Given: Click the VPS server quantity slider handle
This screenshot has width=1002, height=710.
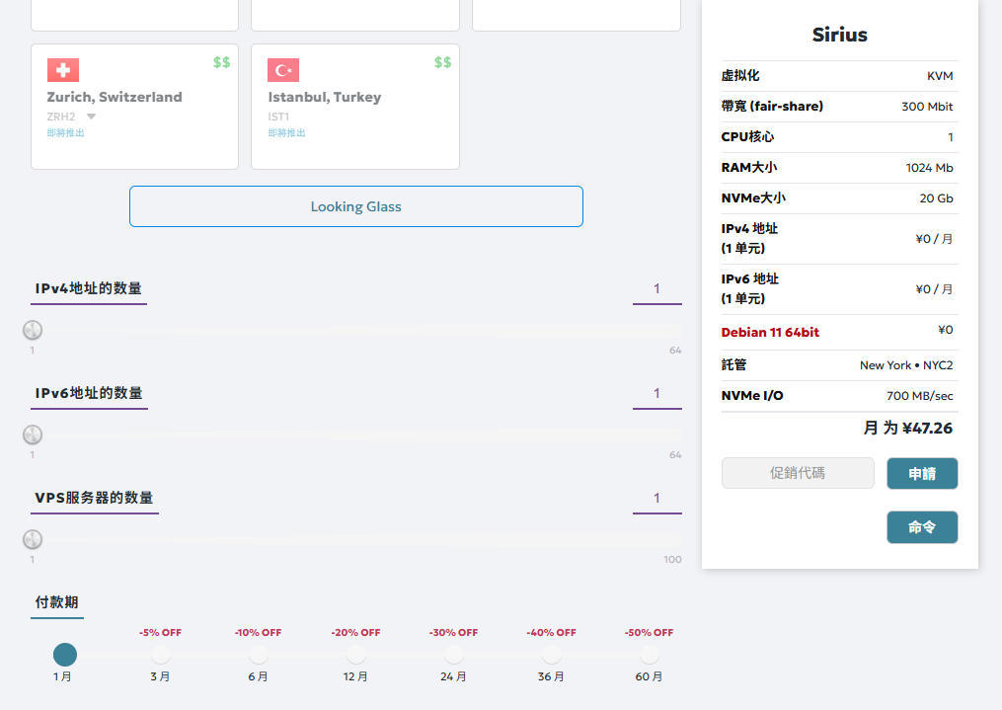Looking at the screenshot, I should 33,539.
